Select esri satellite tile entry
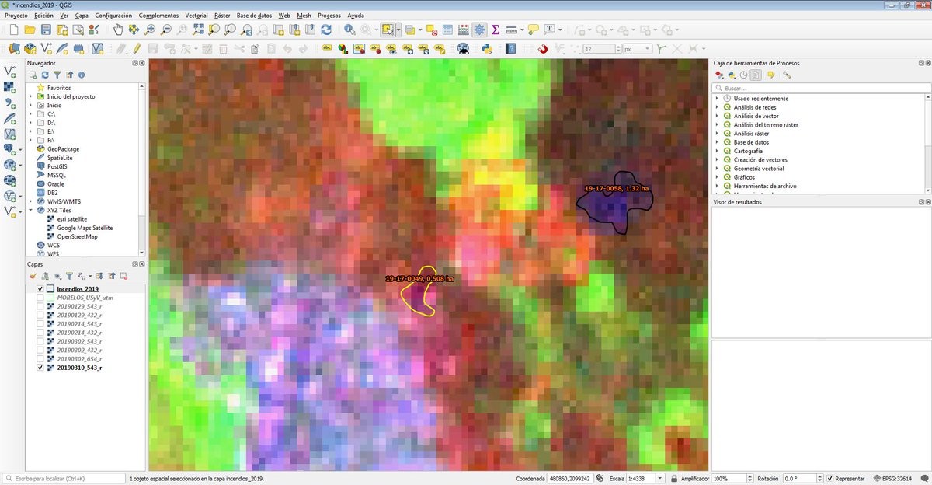 (72, 219)
